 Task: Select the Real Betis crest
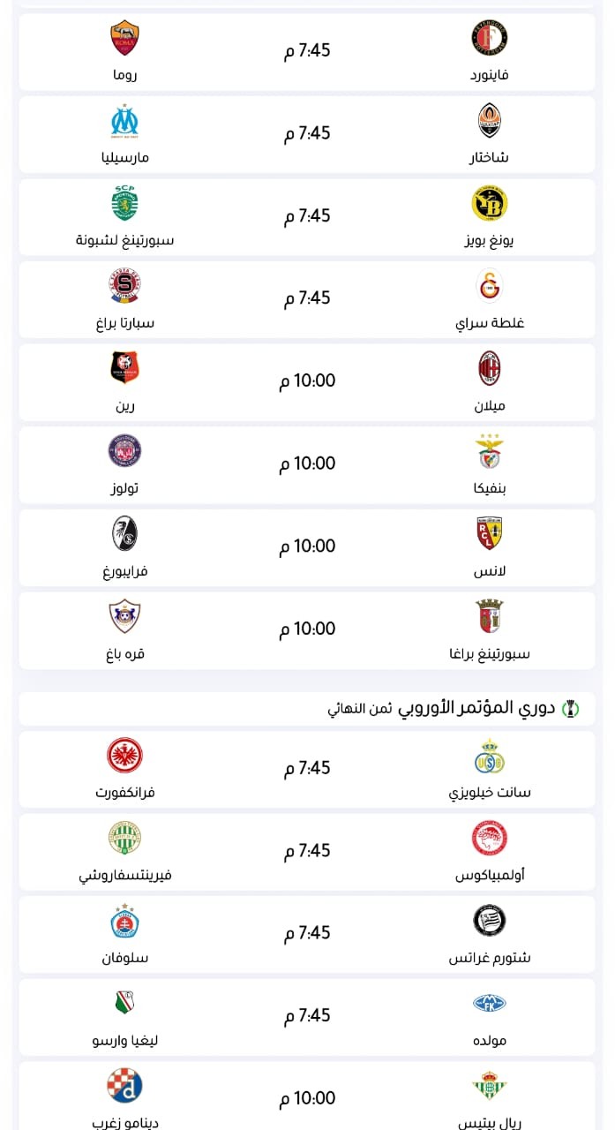pos(490,1086)
